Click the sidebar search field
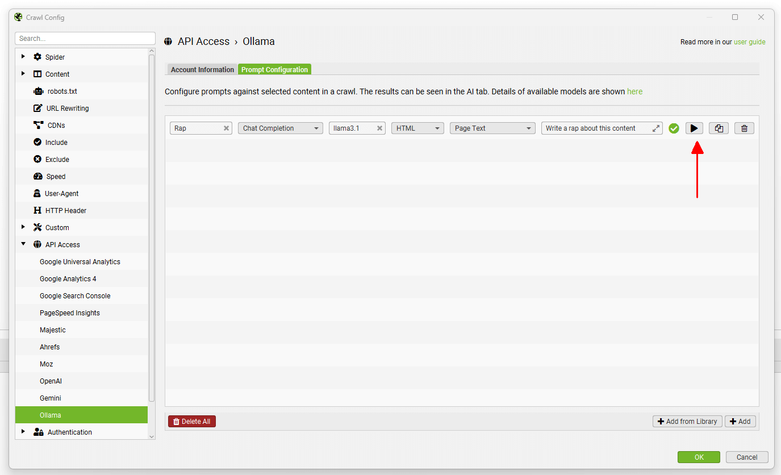Screen dimensions: 781x475 pyautogui.click(x=85, y=39)
